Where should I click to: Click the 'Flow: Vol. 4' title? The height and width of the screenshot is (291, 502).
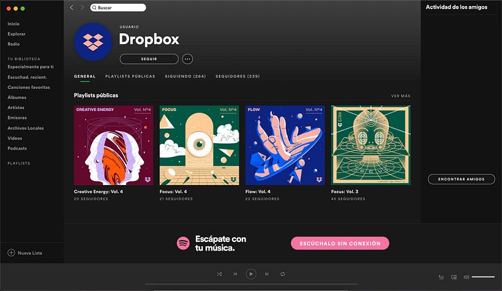click(x=258, y=192)
